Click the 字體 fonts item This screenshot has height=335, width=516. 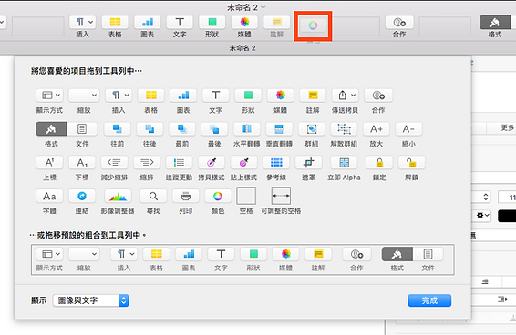click(49, 197)
